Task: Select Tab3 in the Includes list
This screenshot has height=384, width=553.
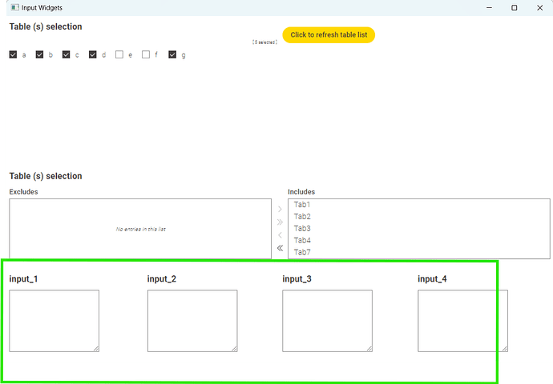Action: click(302, 229)
